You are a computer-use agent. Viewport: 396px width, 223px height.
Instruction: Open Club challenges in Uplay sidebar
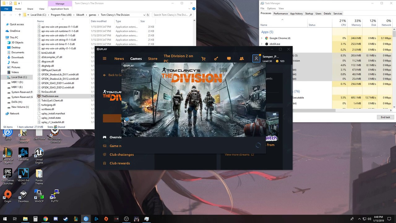point(122,155)
